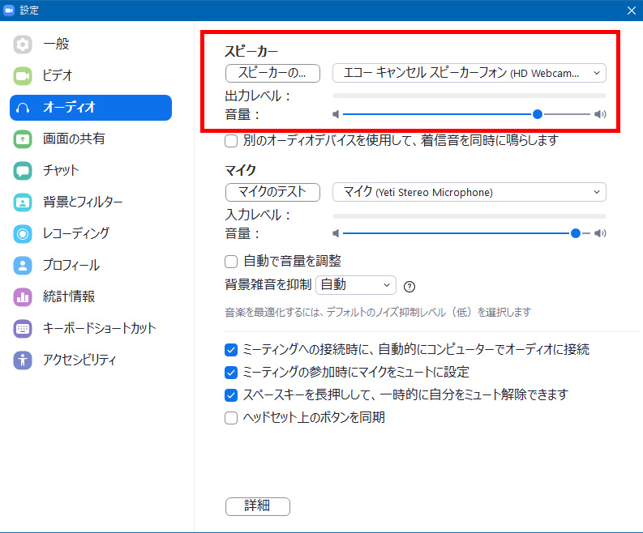Expand the microphone Yeti Stereo dropdown
Image resolution: width=643 pixels, height=533 pixels.
pyautogui.click(x=469, y=192)
